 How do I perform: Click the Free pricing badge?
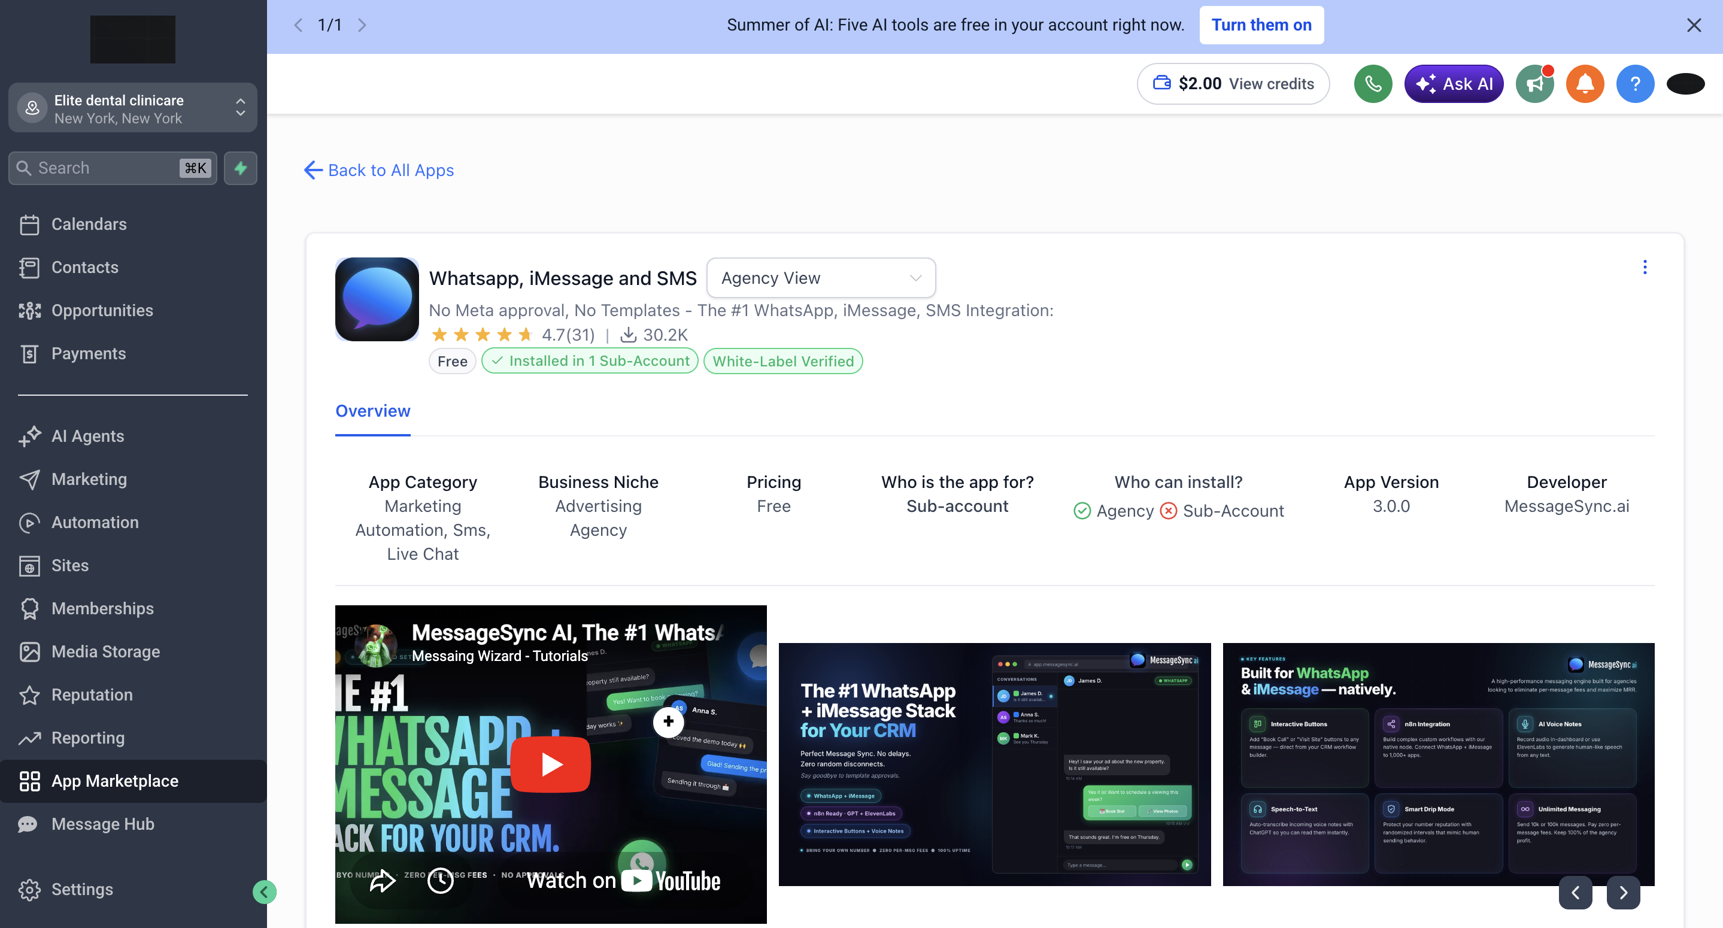coord(452,361)
